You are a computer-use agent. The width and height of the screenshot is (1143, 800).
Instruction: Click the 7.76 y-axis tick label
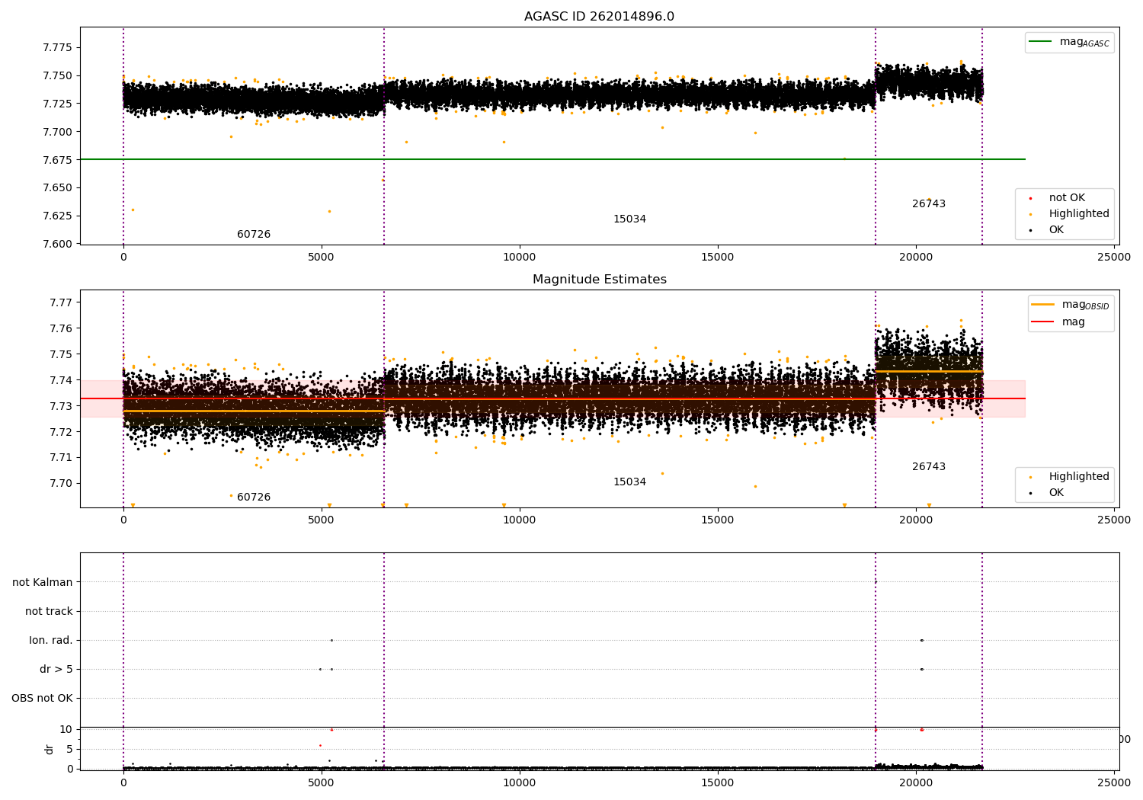pyautogui.click(x=62, y=329)
